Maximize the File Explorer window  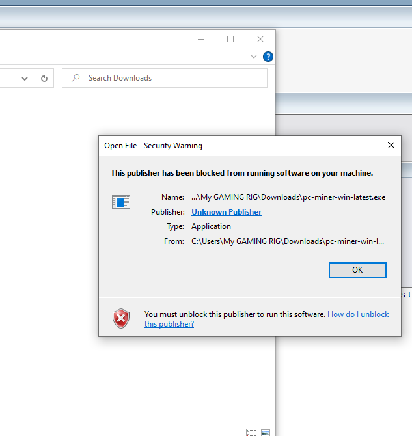click(230, 39)
